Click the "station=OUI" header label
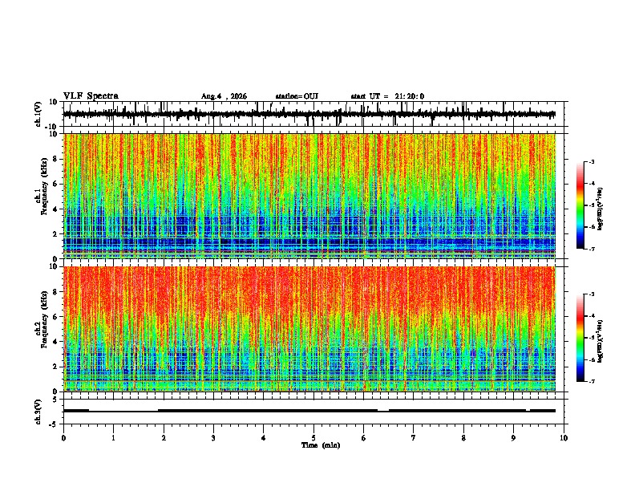This screenshot has width=635, height=491. pos(297,96)
